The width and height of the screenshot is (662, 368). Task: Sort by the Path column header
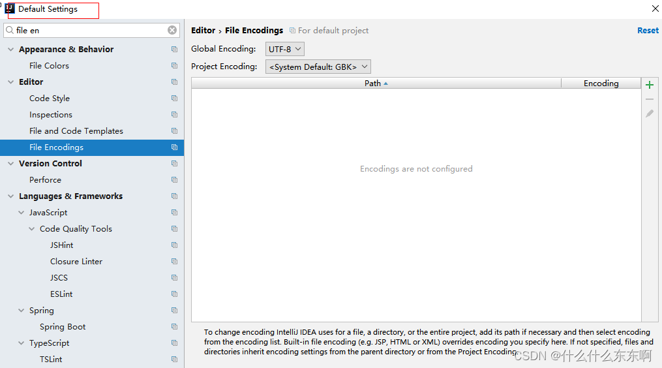[x=376, y=84]
